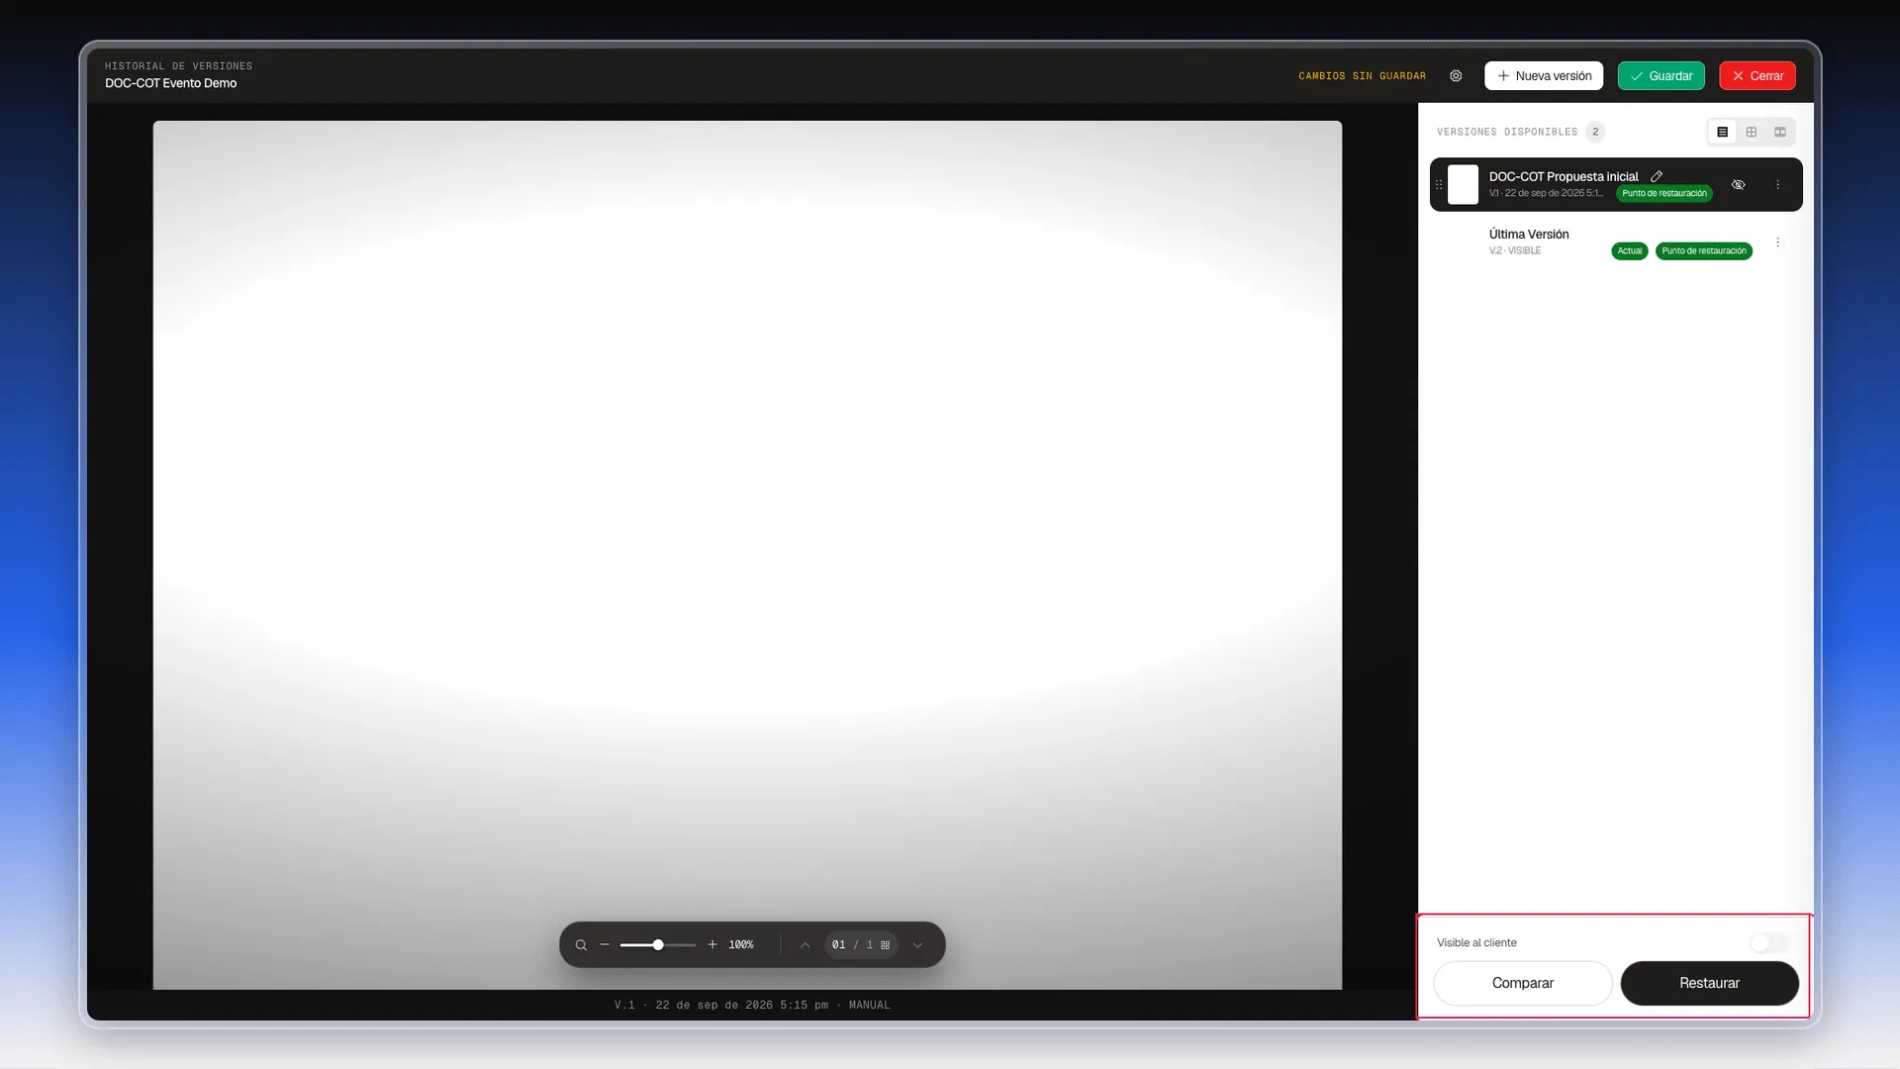Zoom out with the minus icon
1900x1069 pixels.
tap(605, 945)
